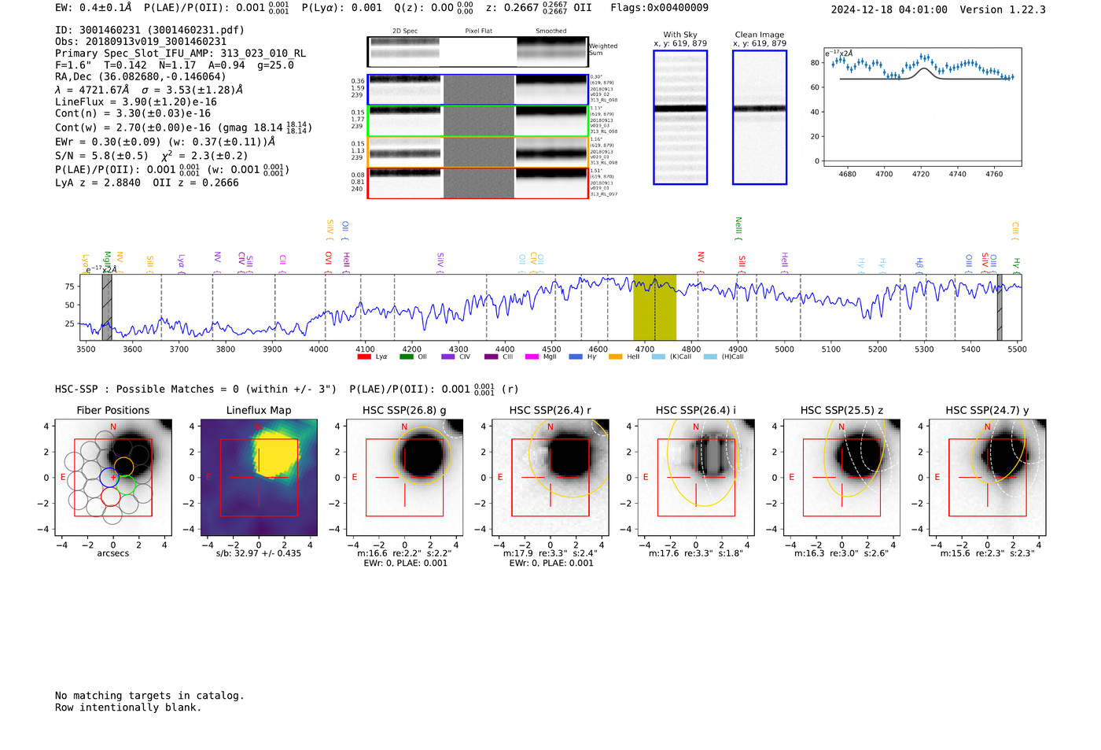Click the 'Version 1.22.3' label
Viewport: 1101px width, 750px height.
(x=1003, y=9)
